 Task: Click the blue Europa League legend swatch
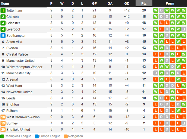[37, 136]
